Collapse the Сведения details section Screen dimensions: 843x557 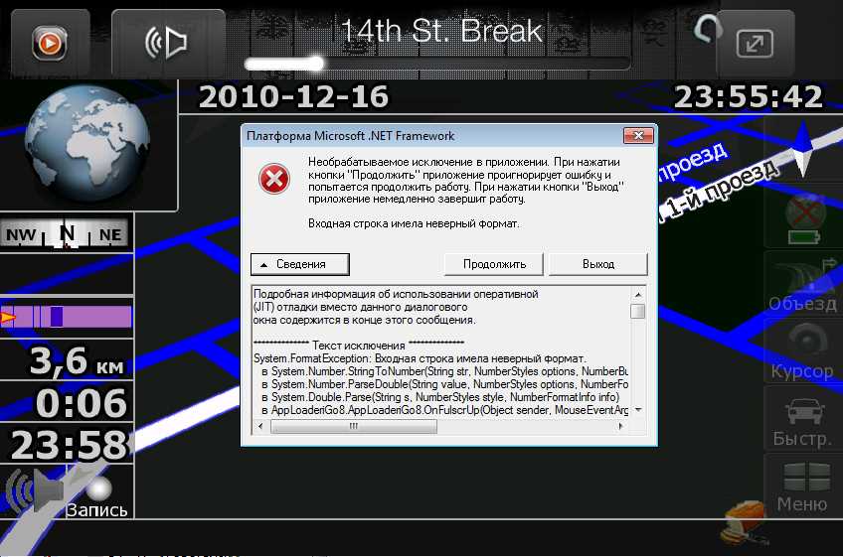pyautogui.click(x=301, y=264)
